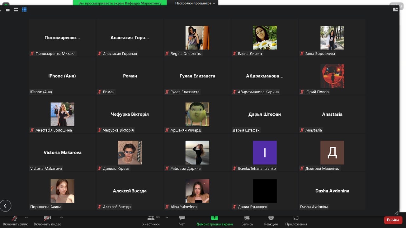Click the muted mic icon beside Дмитрий Мищенко
This screenshot has height=228, width=406.
(x=302, y=169)
